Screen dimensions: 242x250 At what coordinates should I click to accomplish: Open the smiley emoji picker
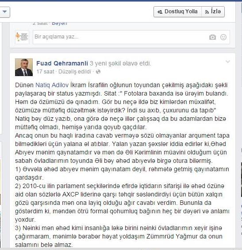(x=223, y=37)
